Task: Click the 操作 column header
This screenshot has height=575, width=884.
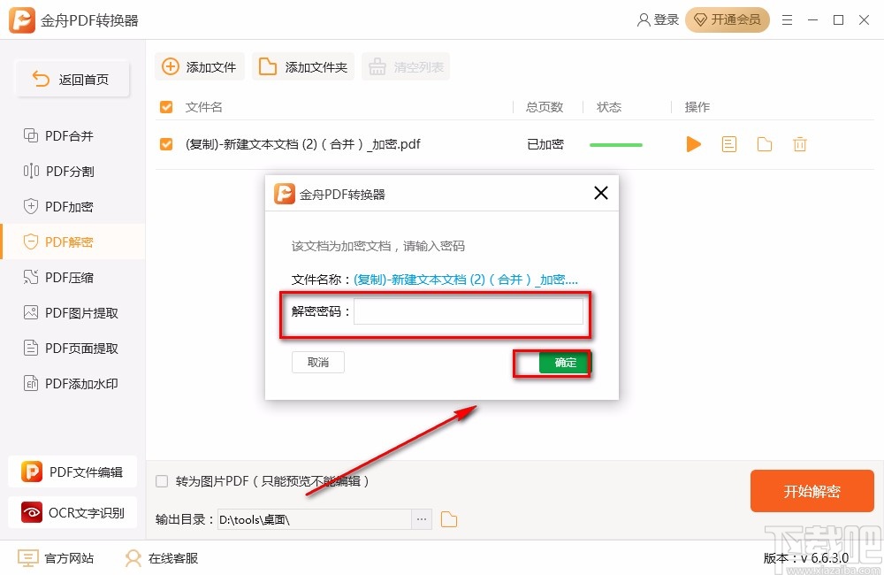Action: (x=697, y=107)
